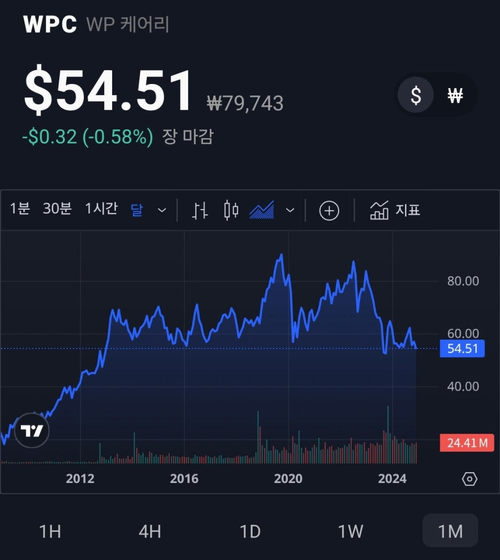Viewport: 500px width, 560px height.
Task: Choose the 1M timeframe button
Action: click(x=450, y=531)
